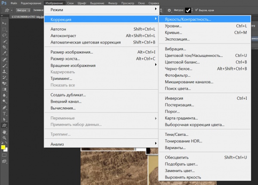
Task: Select the Lasso tool
Action: tap(4, 35)
